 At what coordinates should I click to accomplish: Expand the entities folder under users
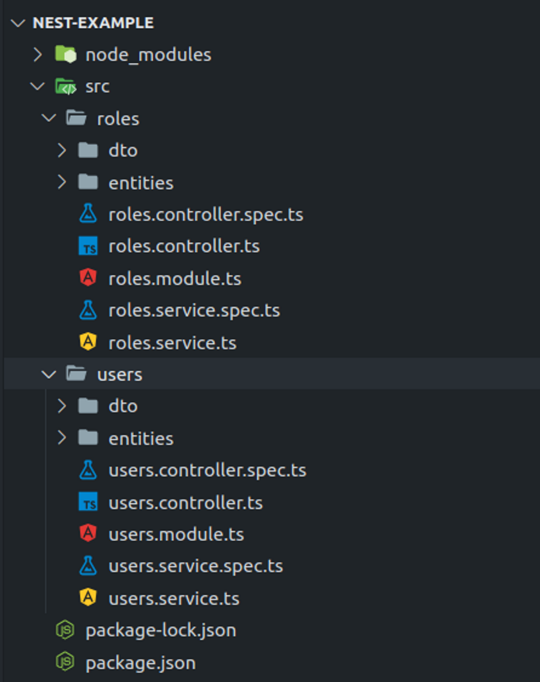(61, 438)
